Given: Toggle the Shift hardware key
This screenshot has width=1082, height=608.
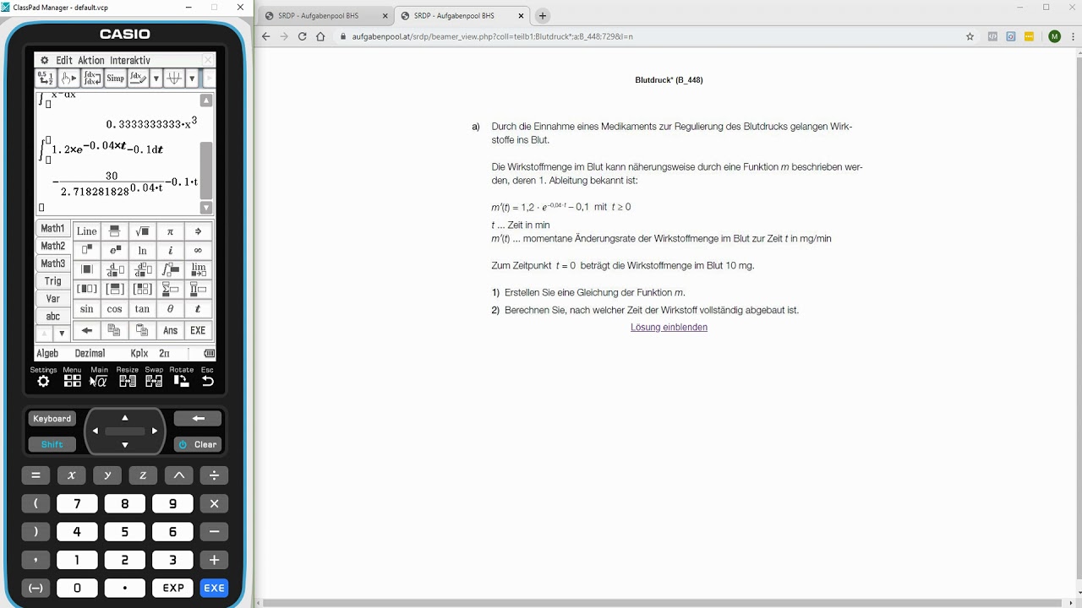Looking at the screenshot, I should tap(52, 444).
